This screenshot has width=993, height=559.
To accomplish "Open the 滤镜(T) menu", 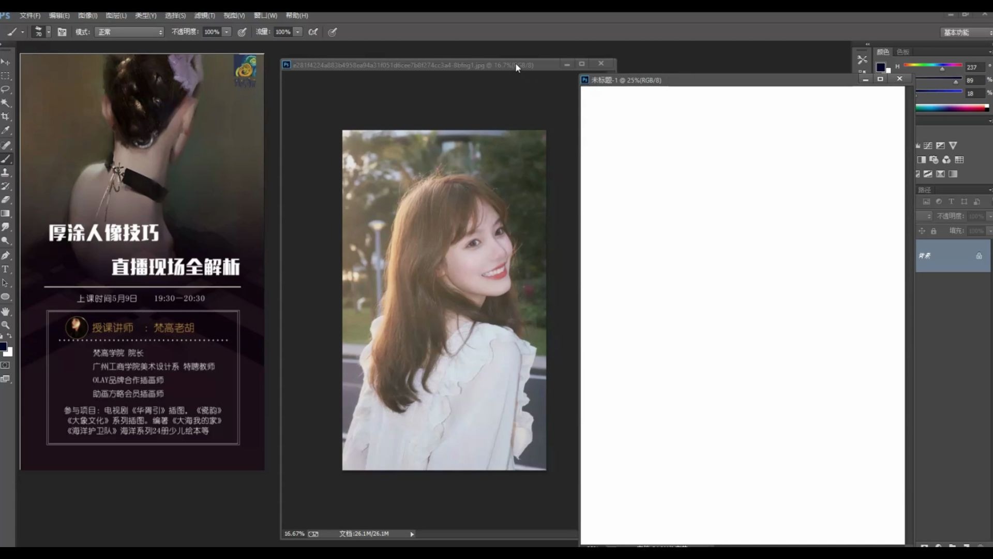I will pos(204,16).
